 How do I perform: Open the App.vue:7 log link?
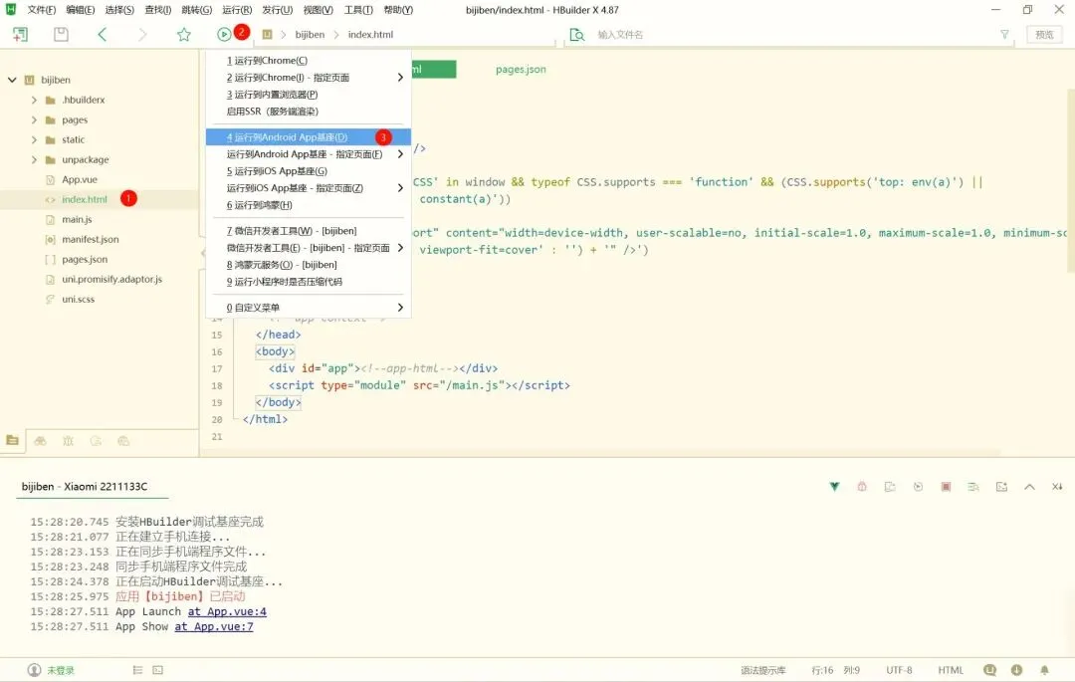(x=214, y=626)
